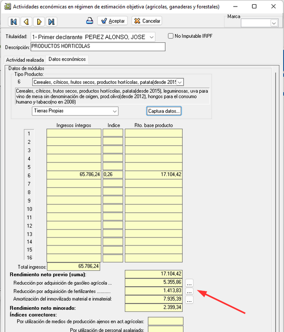Toggle No Imputable IRPF checkbox

click(171, 36)
